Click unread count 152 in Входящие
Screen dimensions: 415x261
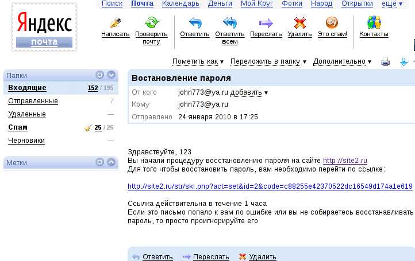[x=93, y=88]
